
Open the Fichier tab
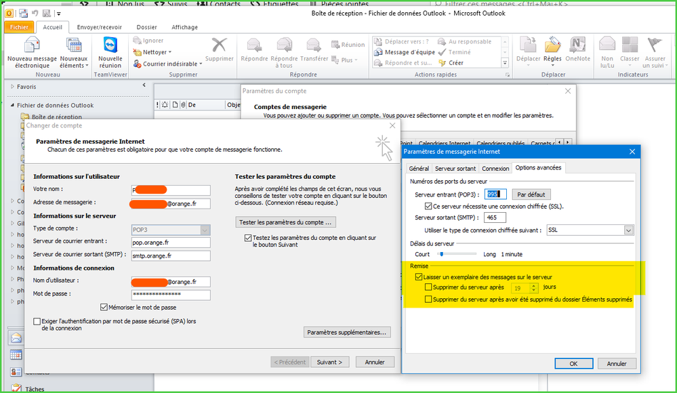tap(19, 27)
